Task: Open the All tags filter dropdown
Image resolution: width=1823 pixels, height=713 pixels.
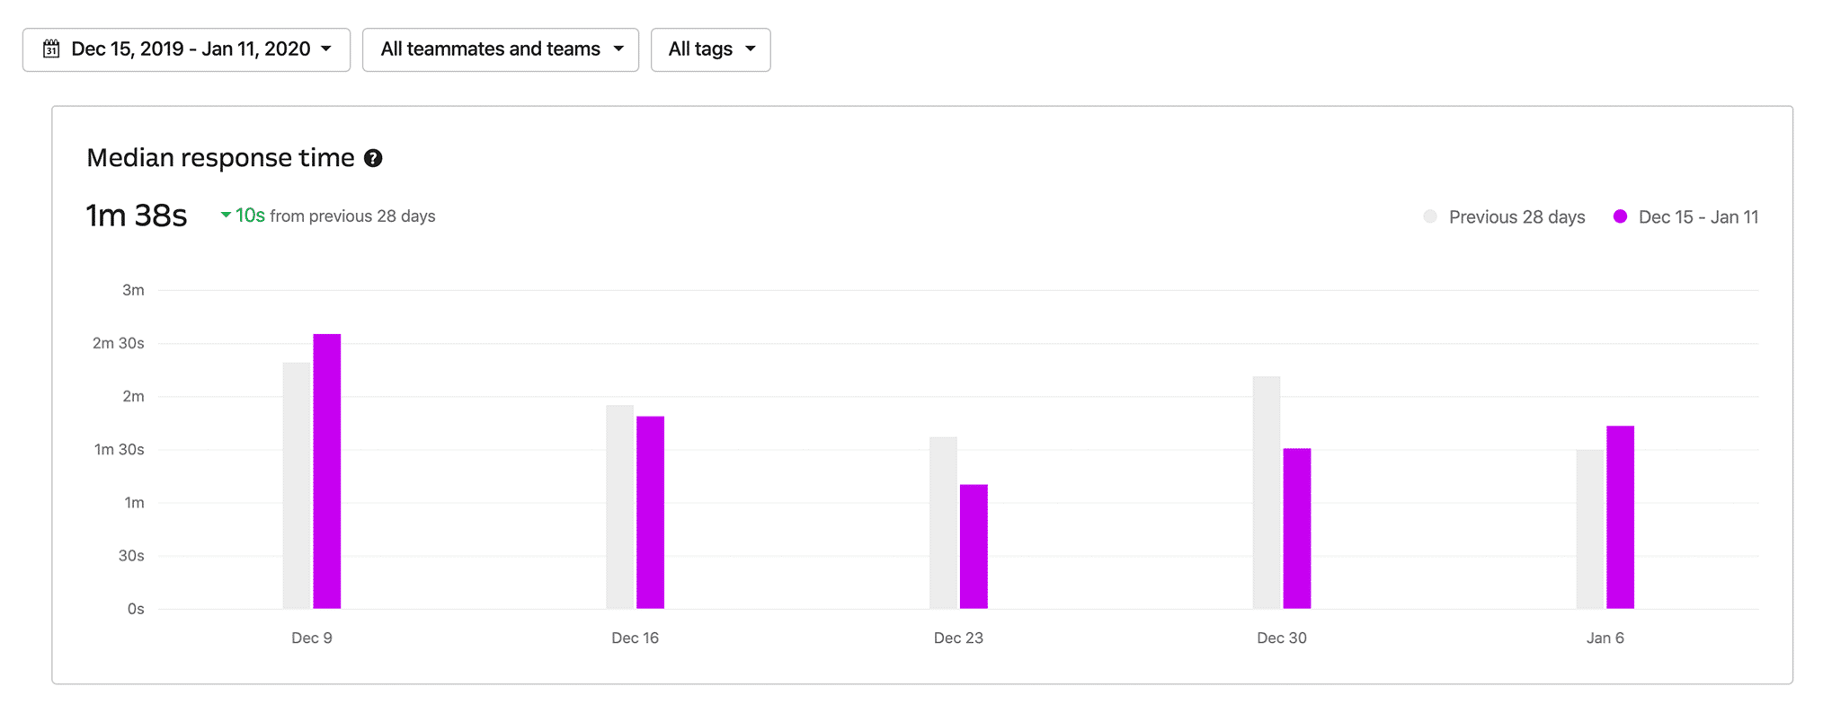Action: (710, 49)
